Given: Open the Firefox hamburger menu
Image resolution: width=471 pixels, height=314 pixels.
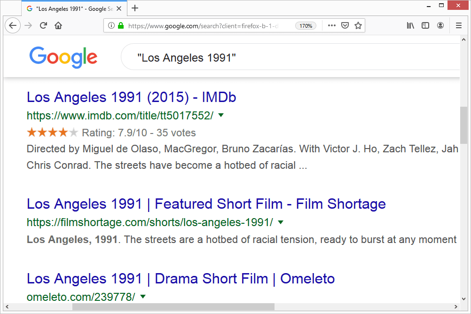Looking at the screenshot, I should 459,26.
